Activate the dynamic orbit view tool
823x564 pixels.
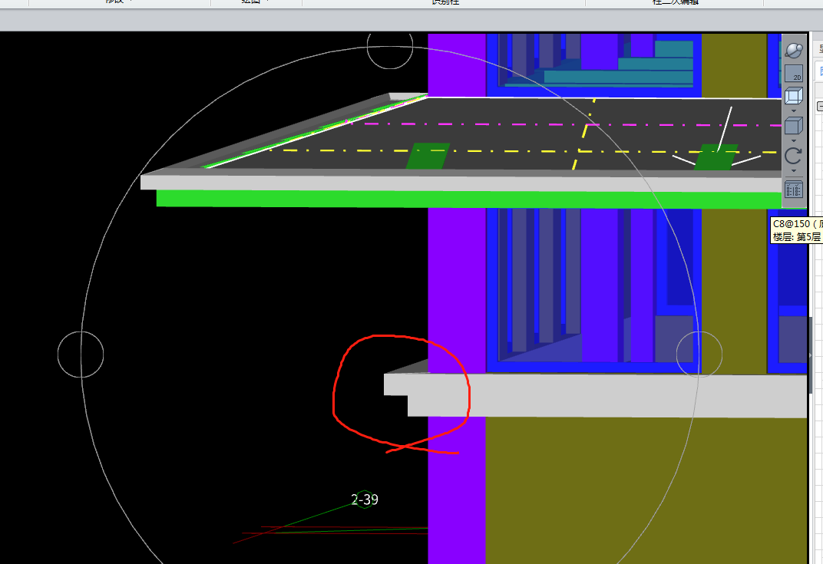tap(794, 51)
